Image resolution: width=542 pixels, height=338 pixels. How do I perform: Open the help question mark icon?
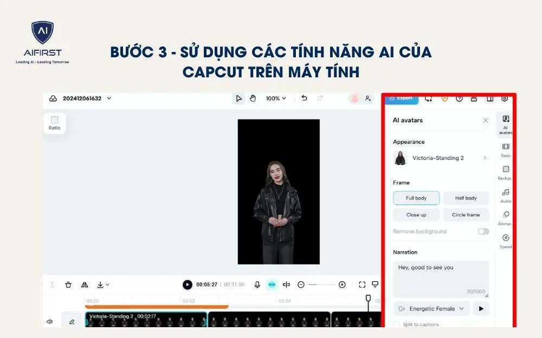[459, 98]
